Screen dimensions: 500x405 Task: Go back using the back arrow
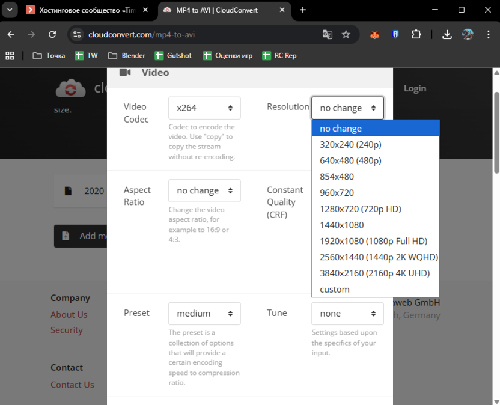(x=10, y=35)
